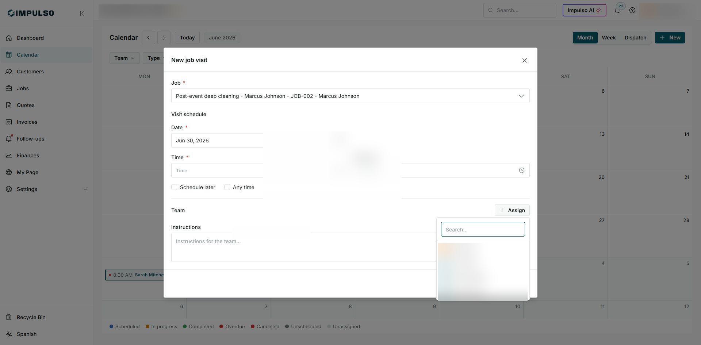701x345 pixels.
Task: Check the Any time checkbox
Action: [227, 187]
